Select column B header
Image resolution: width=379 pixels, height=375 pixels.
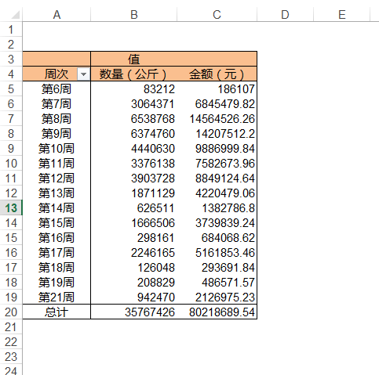coord(134,15)
